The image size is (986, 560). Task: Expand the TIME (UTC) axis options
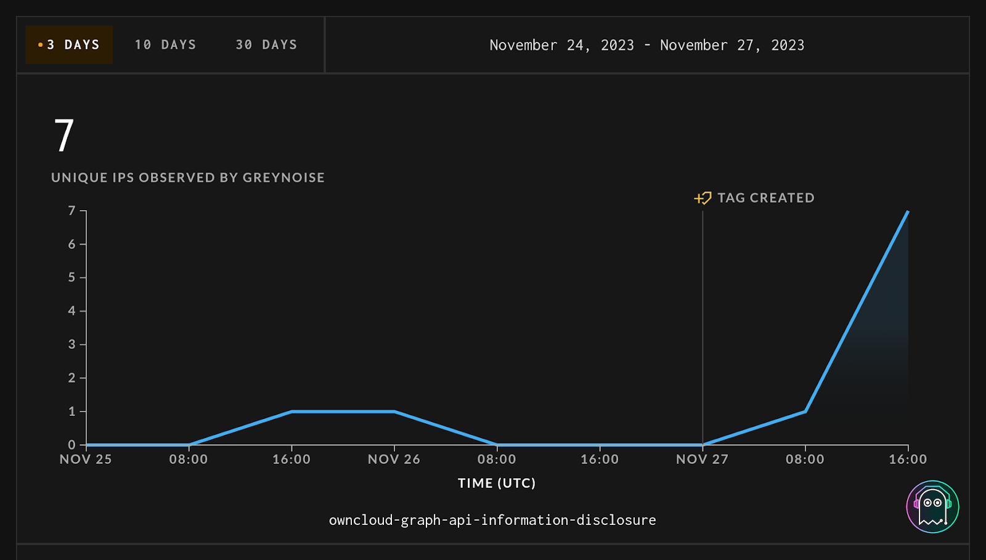(x=497, y=483)
